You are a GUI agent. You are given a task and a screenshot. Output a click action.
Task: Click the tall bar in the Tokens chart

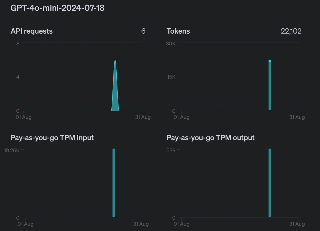(x=270, y=86)
